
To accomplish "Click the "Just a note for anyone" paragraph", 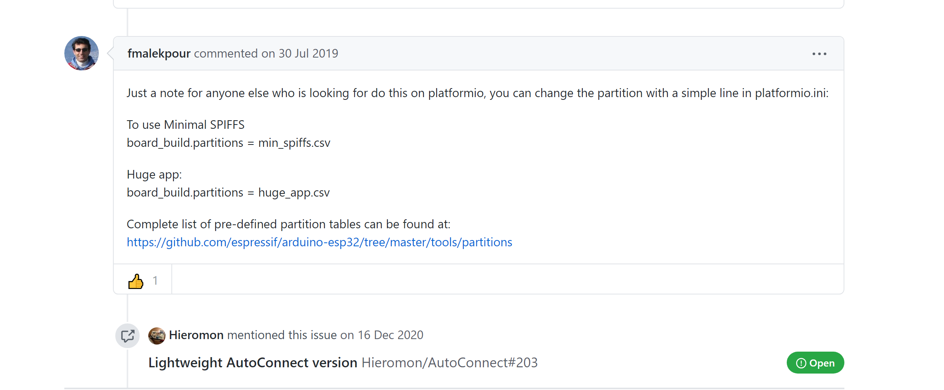I will pos(477,93).
